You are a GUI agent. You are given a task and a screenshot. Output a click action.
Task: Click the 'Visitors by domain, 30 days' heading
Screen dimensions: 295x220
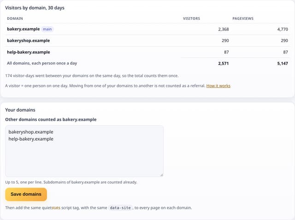[x=35, y=8]
